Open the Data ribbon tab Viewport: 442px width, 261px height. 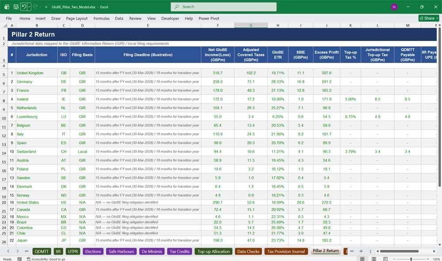pos(119,18)
